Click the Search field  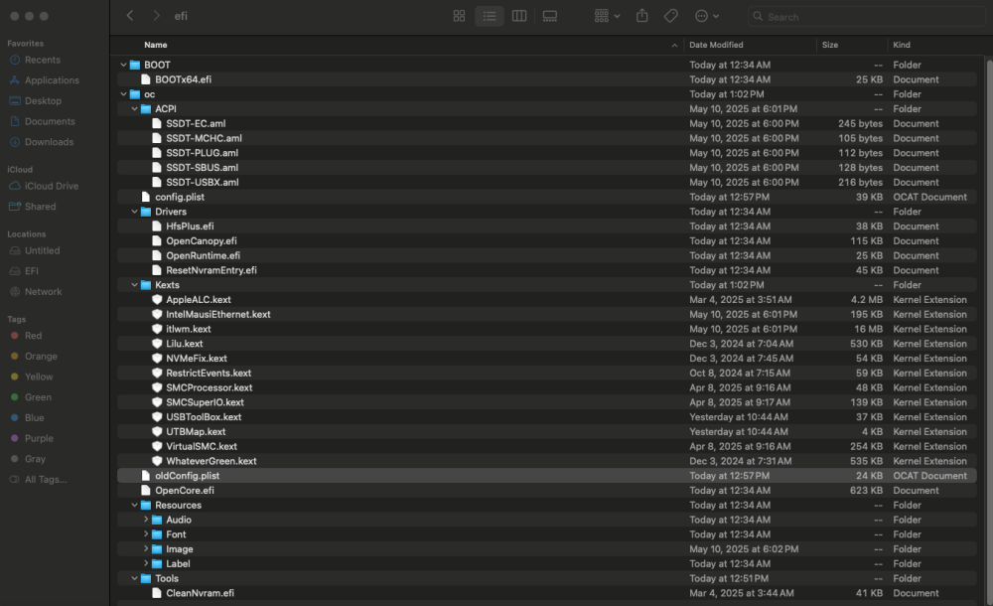pos(866,17)
